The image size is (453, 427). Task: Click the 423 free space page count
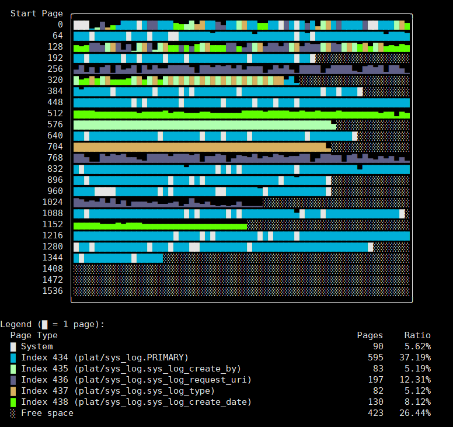[x=375, y=413]
